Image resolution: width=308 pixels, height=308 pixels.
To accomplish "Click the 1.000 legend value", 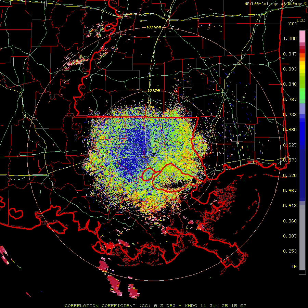I will pos(290,38).
